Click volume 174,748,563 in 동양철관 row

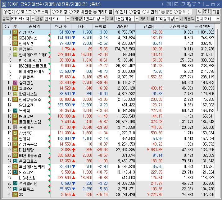point(125,49)
